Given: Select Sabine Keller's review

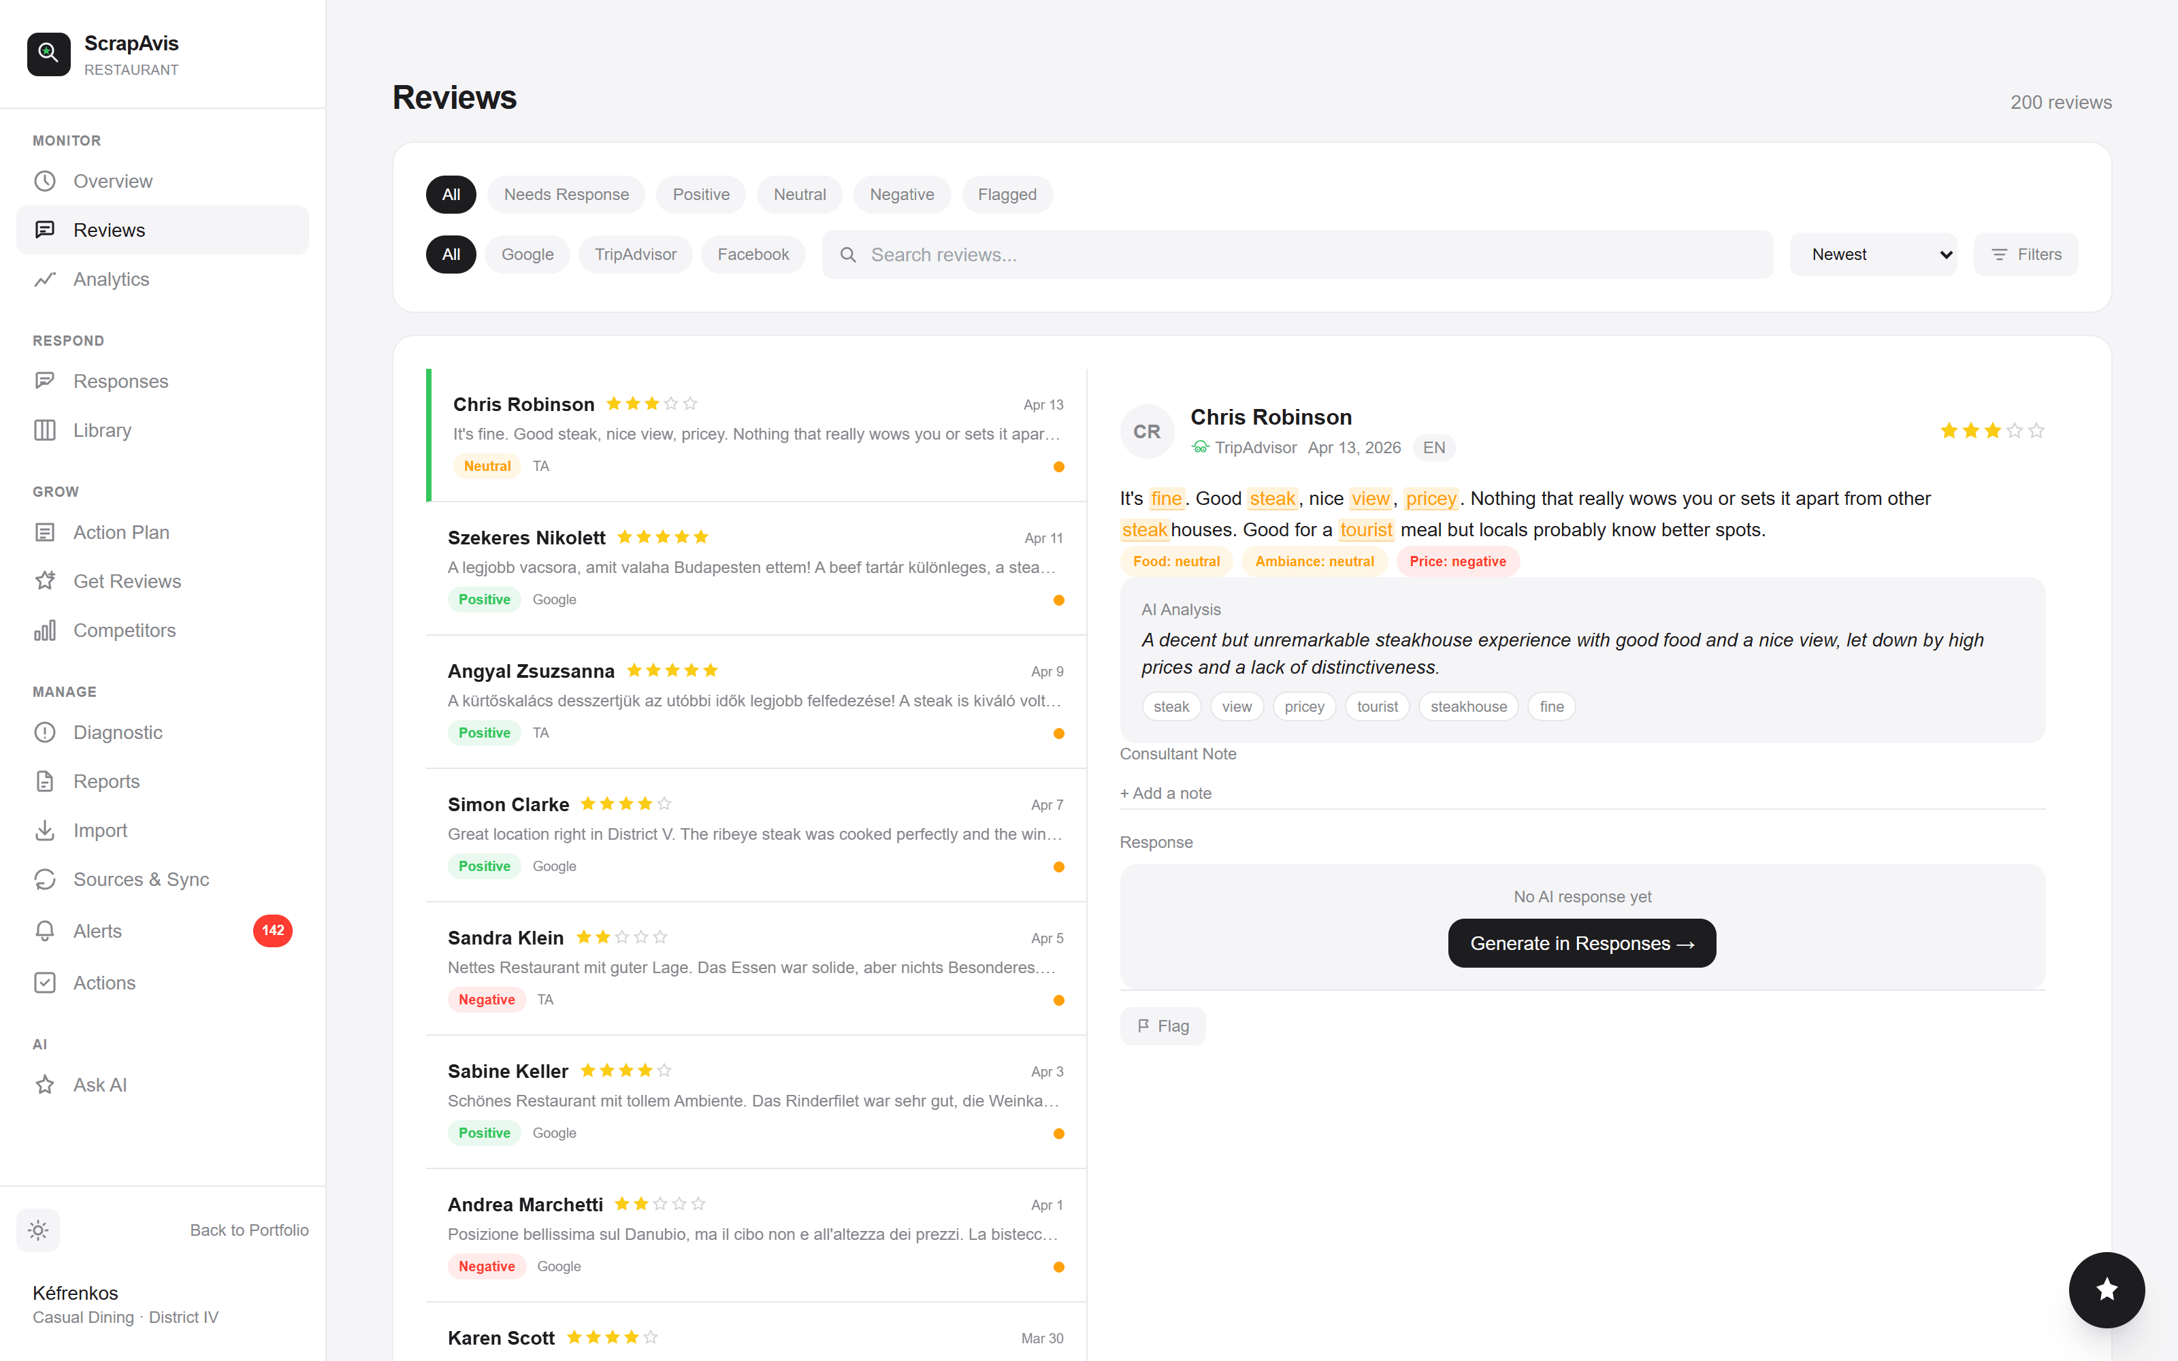Looking at the screenshot, I should [x=756, y=1101].
